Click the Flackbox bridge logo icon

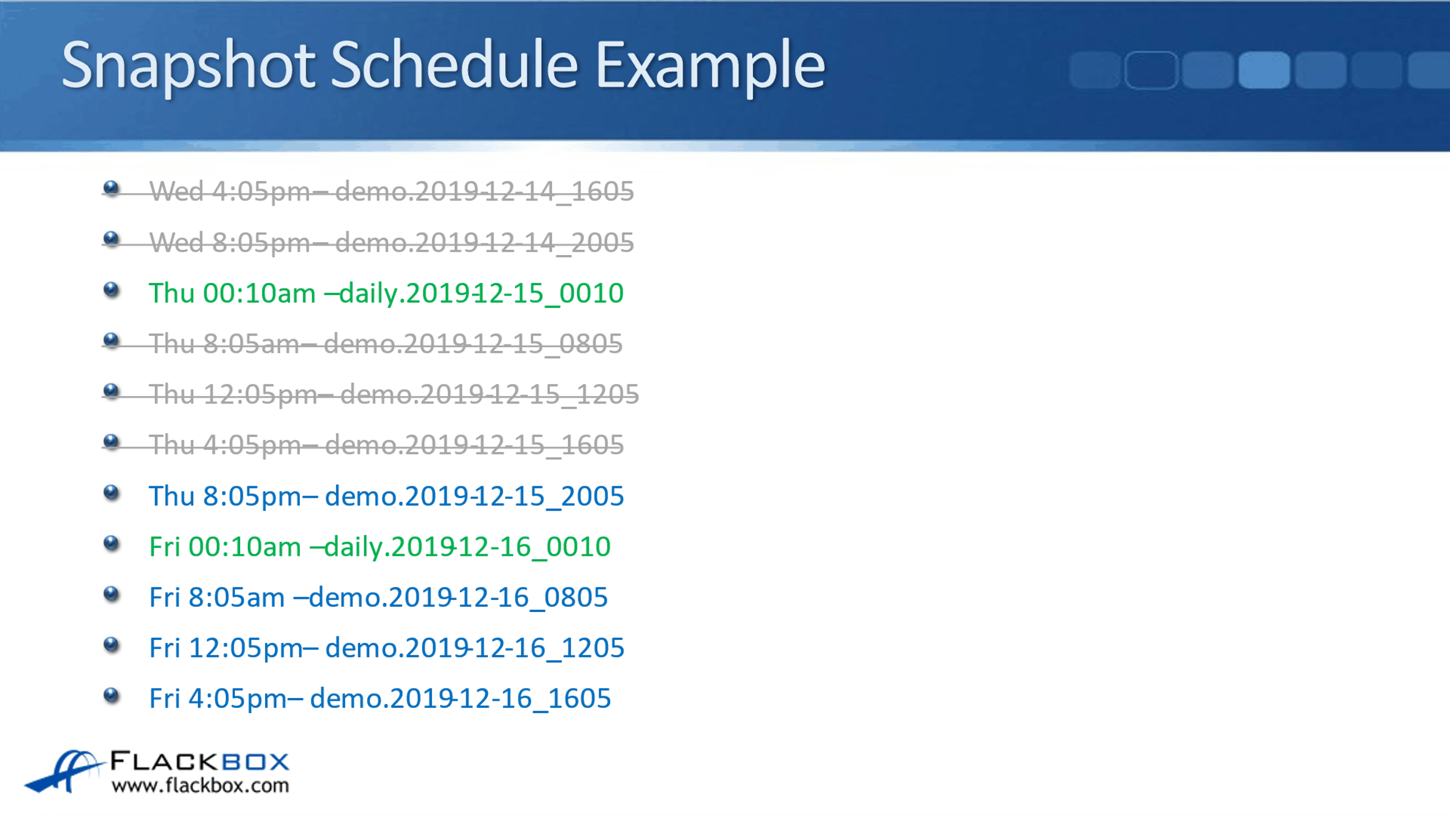pyautogui.click(x=64, y=771)
